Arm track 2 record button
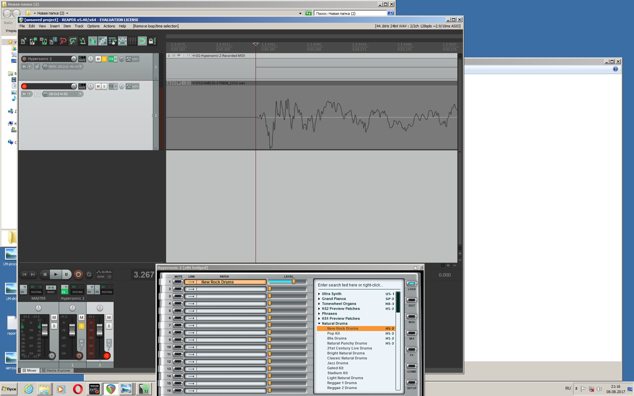 tap(24, 86)
